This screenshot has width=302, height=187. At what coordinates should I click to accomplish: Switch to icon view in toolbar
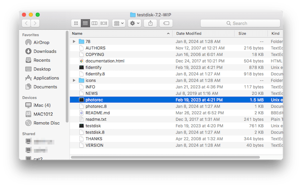point(76,23)
